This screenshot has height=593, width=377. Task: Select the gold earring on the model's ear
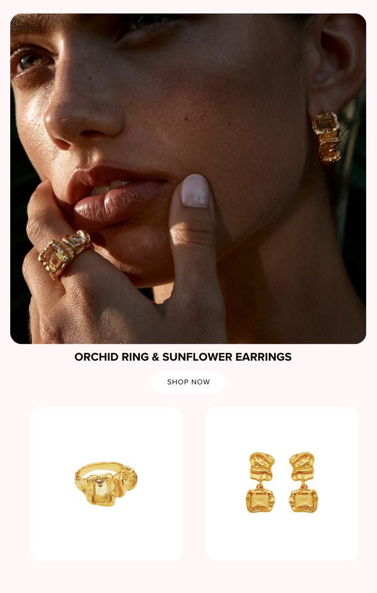(x=326, y=137)
